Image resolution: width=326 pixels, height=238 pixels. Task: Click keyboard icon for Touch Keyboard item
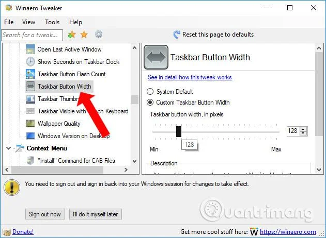coord(30,111)
